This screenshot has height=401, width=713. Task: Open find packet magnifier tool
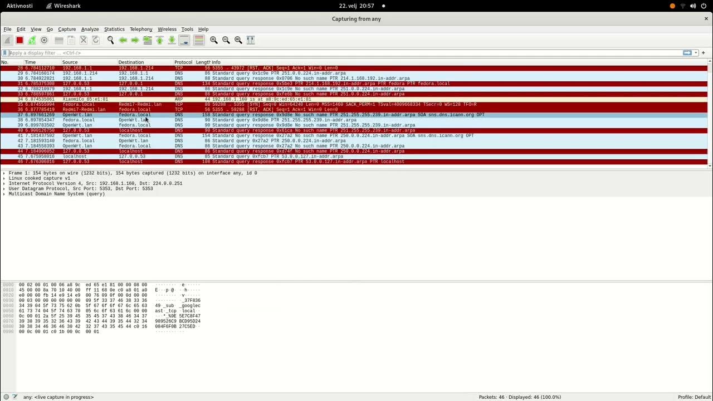click(110, 40)
